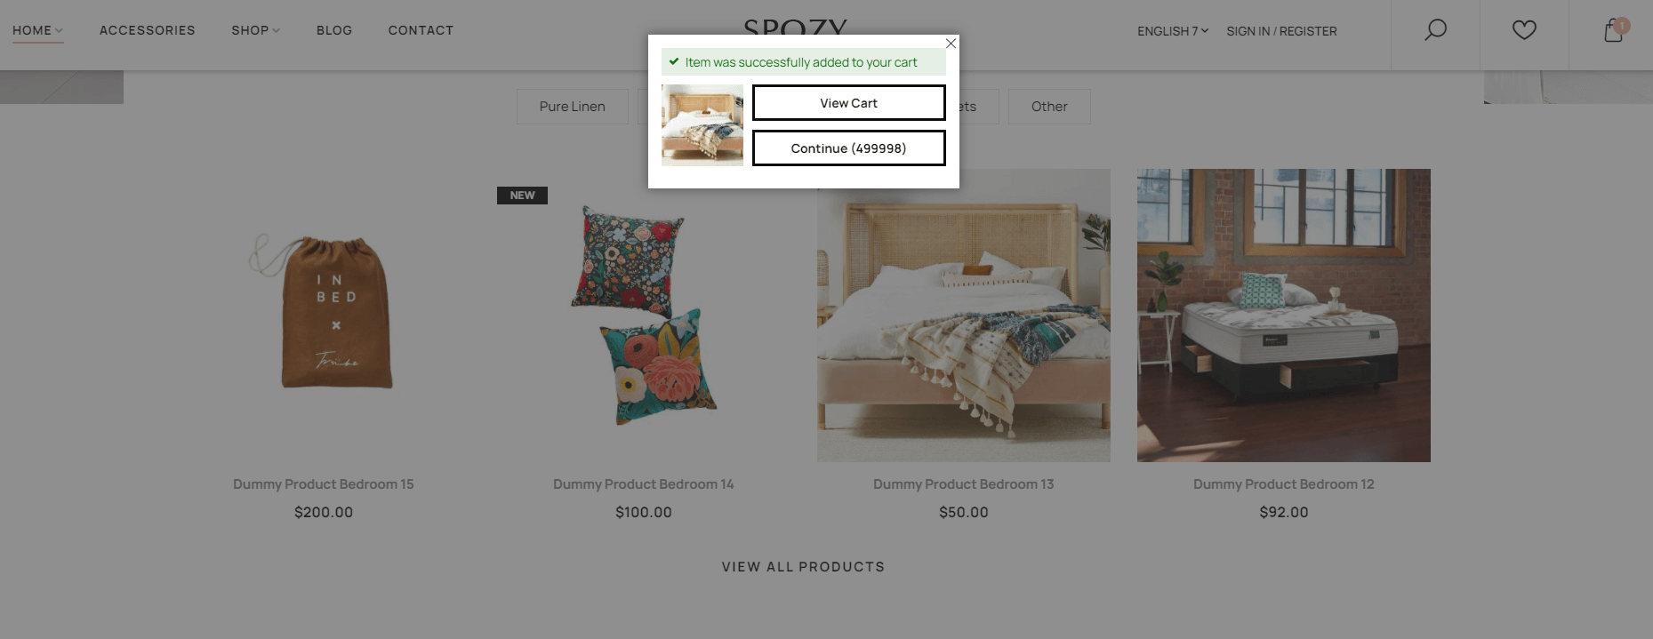Open the wishlist heart icon
This screenshot has width=1653, height=639.
click(x=1524, y=30)
